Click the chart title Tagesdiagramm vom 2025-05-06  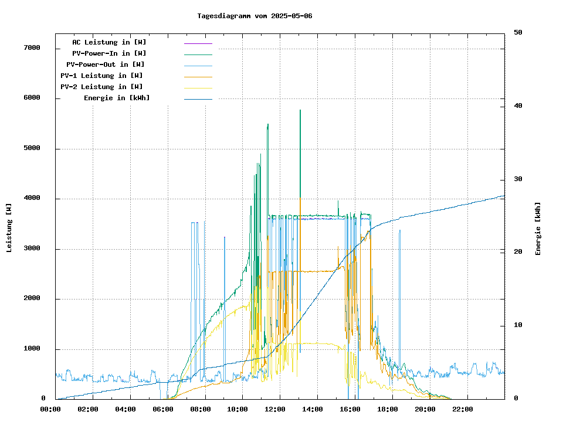pos(255,16)
